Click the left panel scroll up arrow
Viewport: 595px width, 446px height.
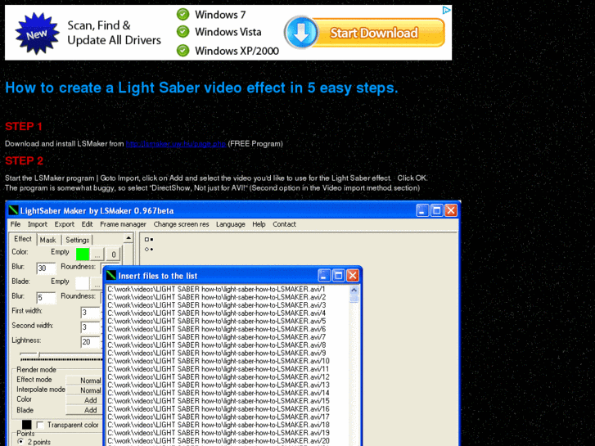pos(128,238)
